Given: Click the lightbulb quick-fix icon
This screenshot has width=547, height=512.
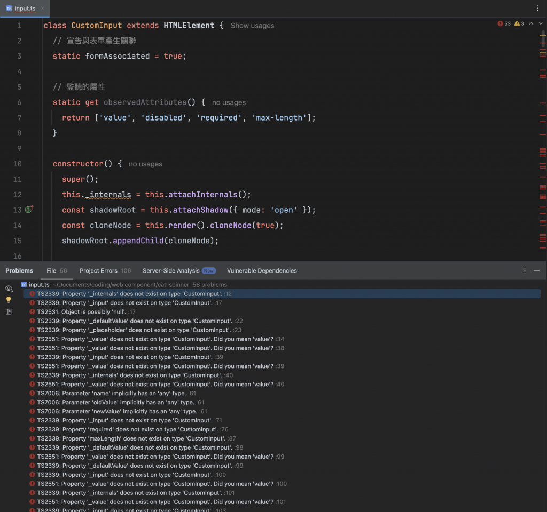Looking at the screenshot, I should coord(9,300).
